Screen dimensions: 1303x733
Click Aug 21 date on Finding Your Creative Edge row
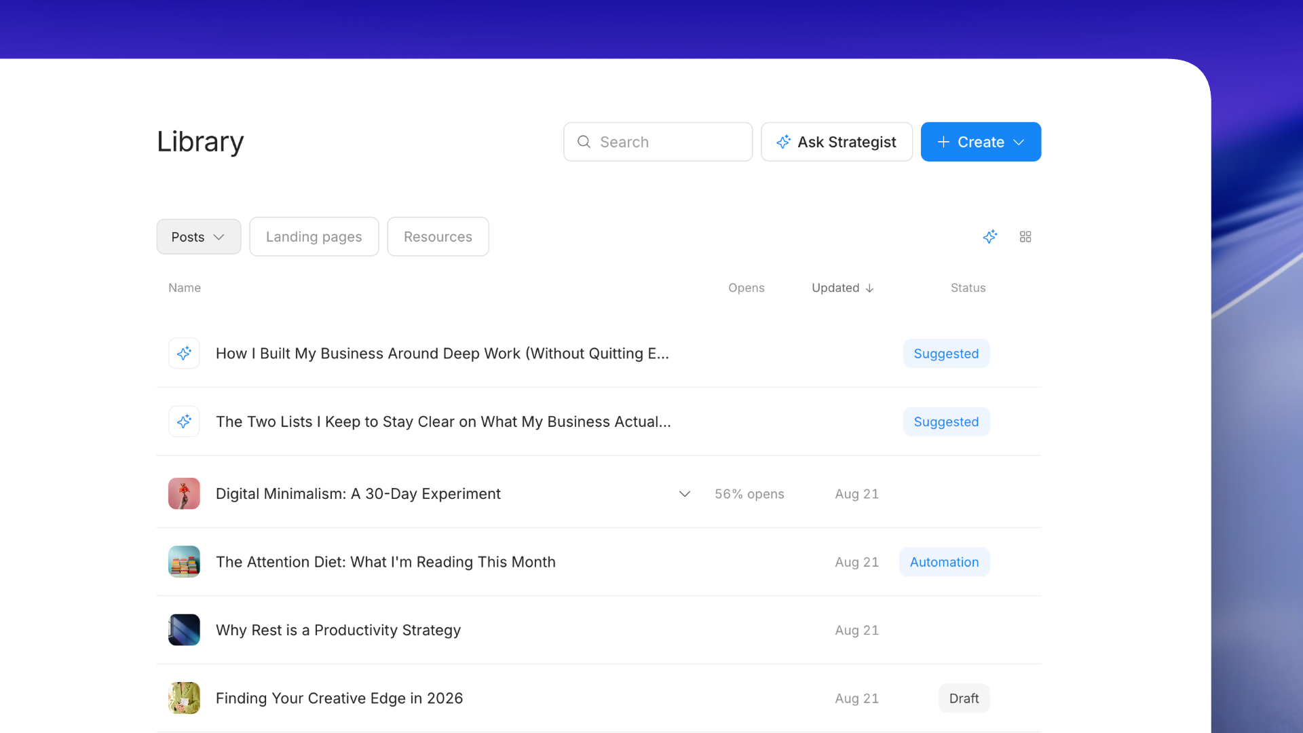point(856,698)
